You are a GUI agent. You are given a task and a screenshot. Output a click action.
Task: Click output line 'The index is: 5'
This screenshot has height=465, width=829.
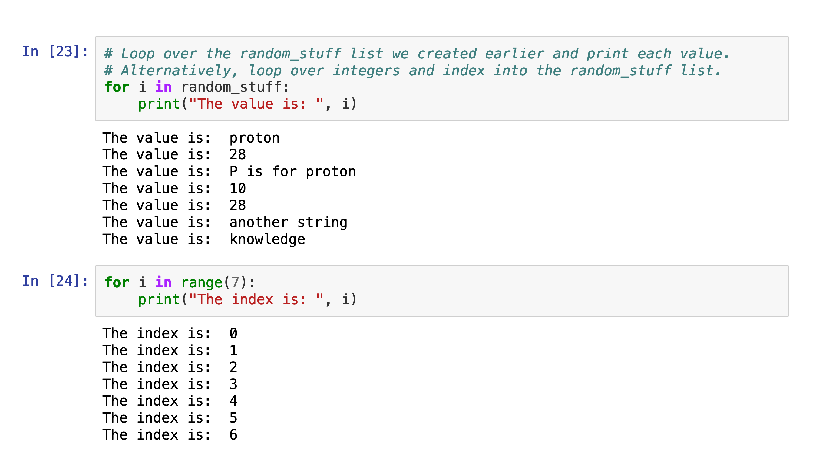pos(170,418)
